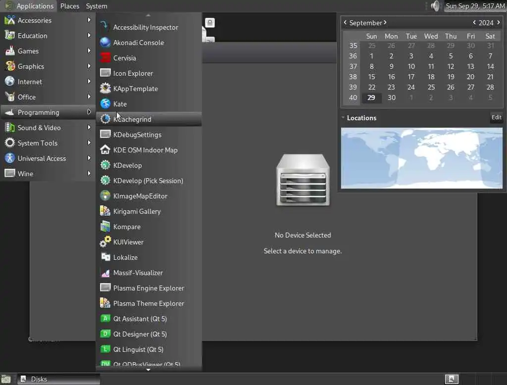
Task: Click show desktop icon in bottom panel
Action: click(x=6, y=379)
